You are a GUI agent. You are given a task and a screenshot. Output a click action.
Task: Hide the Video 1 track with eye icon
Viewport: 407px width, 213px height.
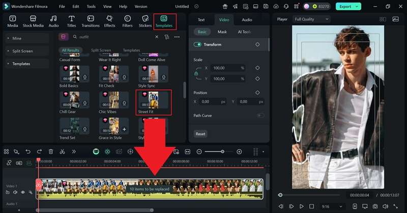23,192
